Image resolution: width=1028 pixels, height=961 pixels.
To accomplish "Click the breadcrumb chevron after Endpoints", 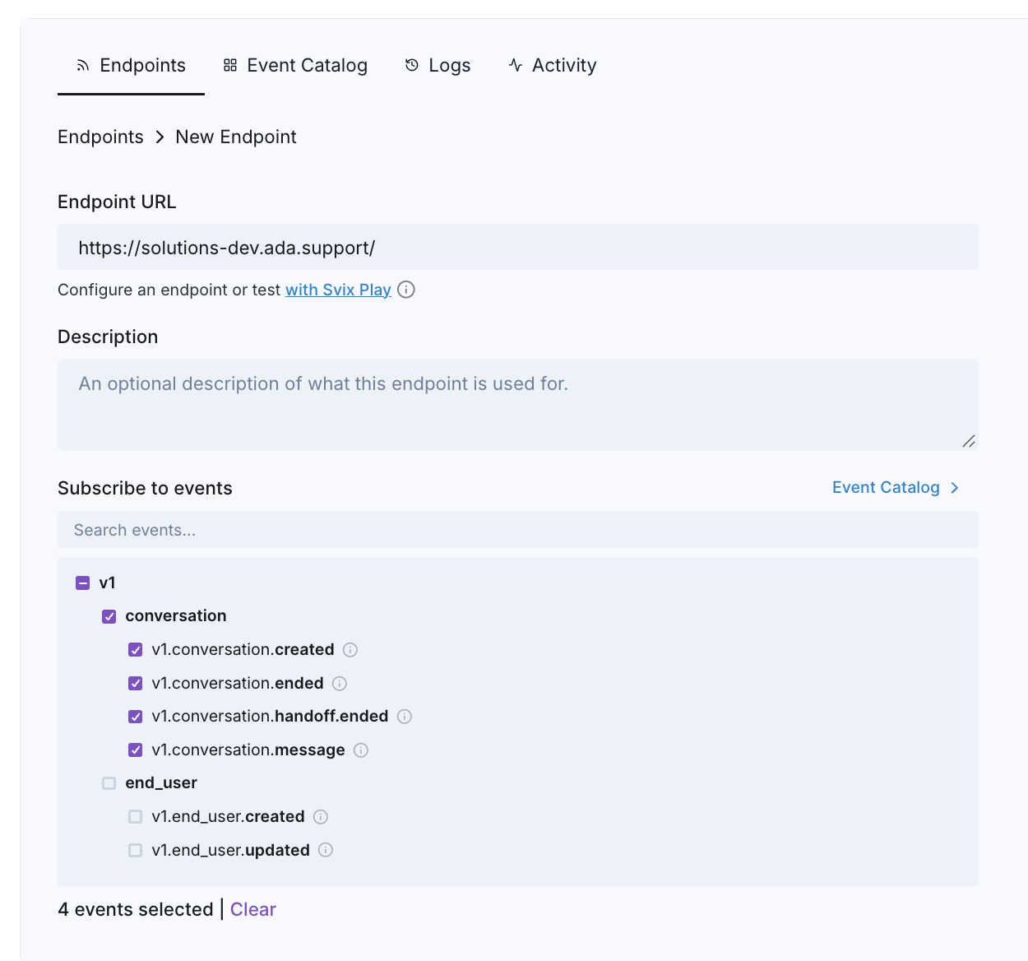I will point(160,137).
